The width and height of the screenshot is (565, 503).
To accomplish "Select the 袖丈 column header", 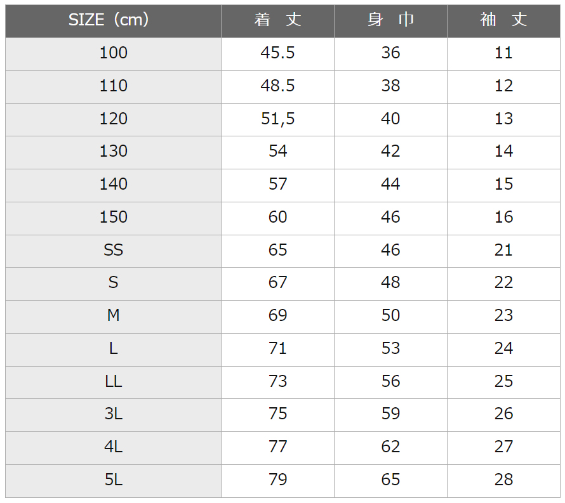I will tap(504, 21).
